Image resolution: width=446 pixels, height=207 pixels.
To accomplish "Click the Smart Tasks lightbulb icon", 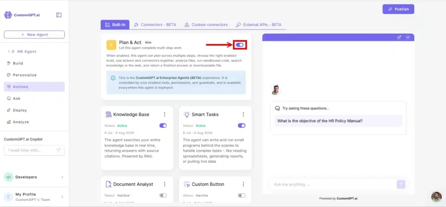I will [x=186, y=114].
